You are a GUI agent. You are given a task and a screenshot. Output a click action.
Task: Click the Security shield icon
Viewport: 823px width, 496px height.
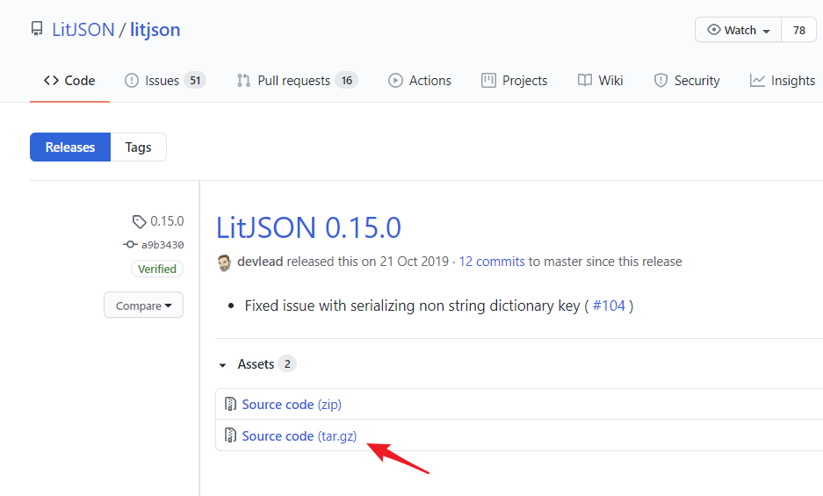661,80
